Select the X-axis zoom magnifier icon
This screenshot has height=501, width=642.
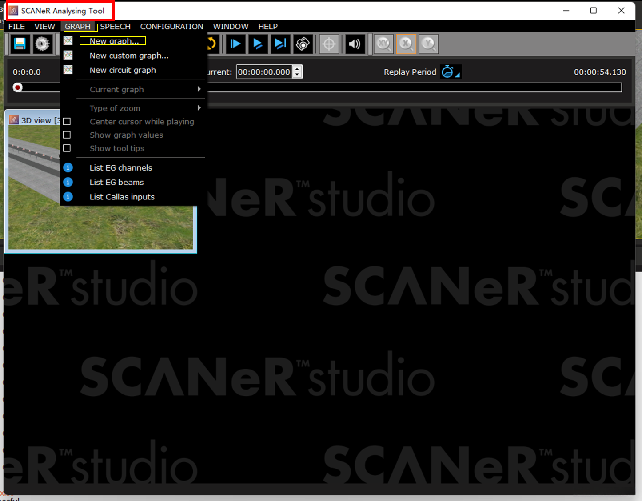coord(406,44)
